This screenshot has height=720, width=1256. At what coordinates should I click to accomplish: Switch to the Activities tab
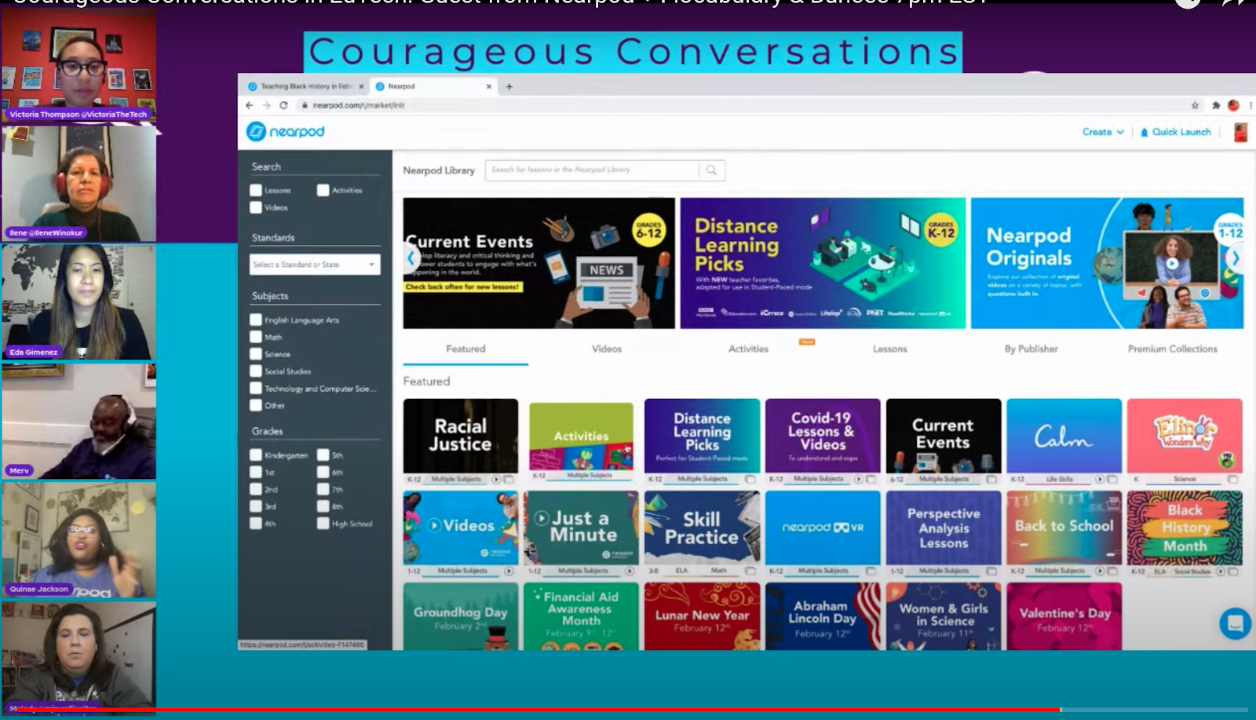point(748,349)
